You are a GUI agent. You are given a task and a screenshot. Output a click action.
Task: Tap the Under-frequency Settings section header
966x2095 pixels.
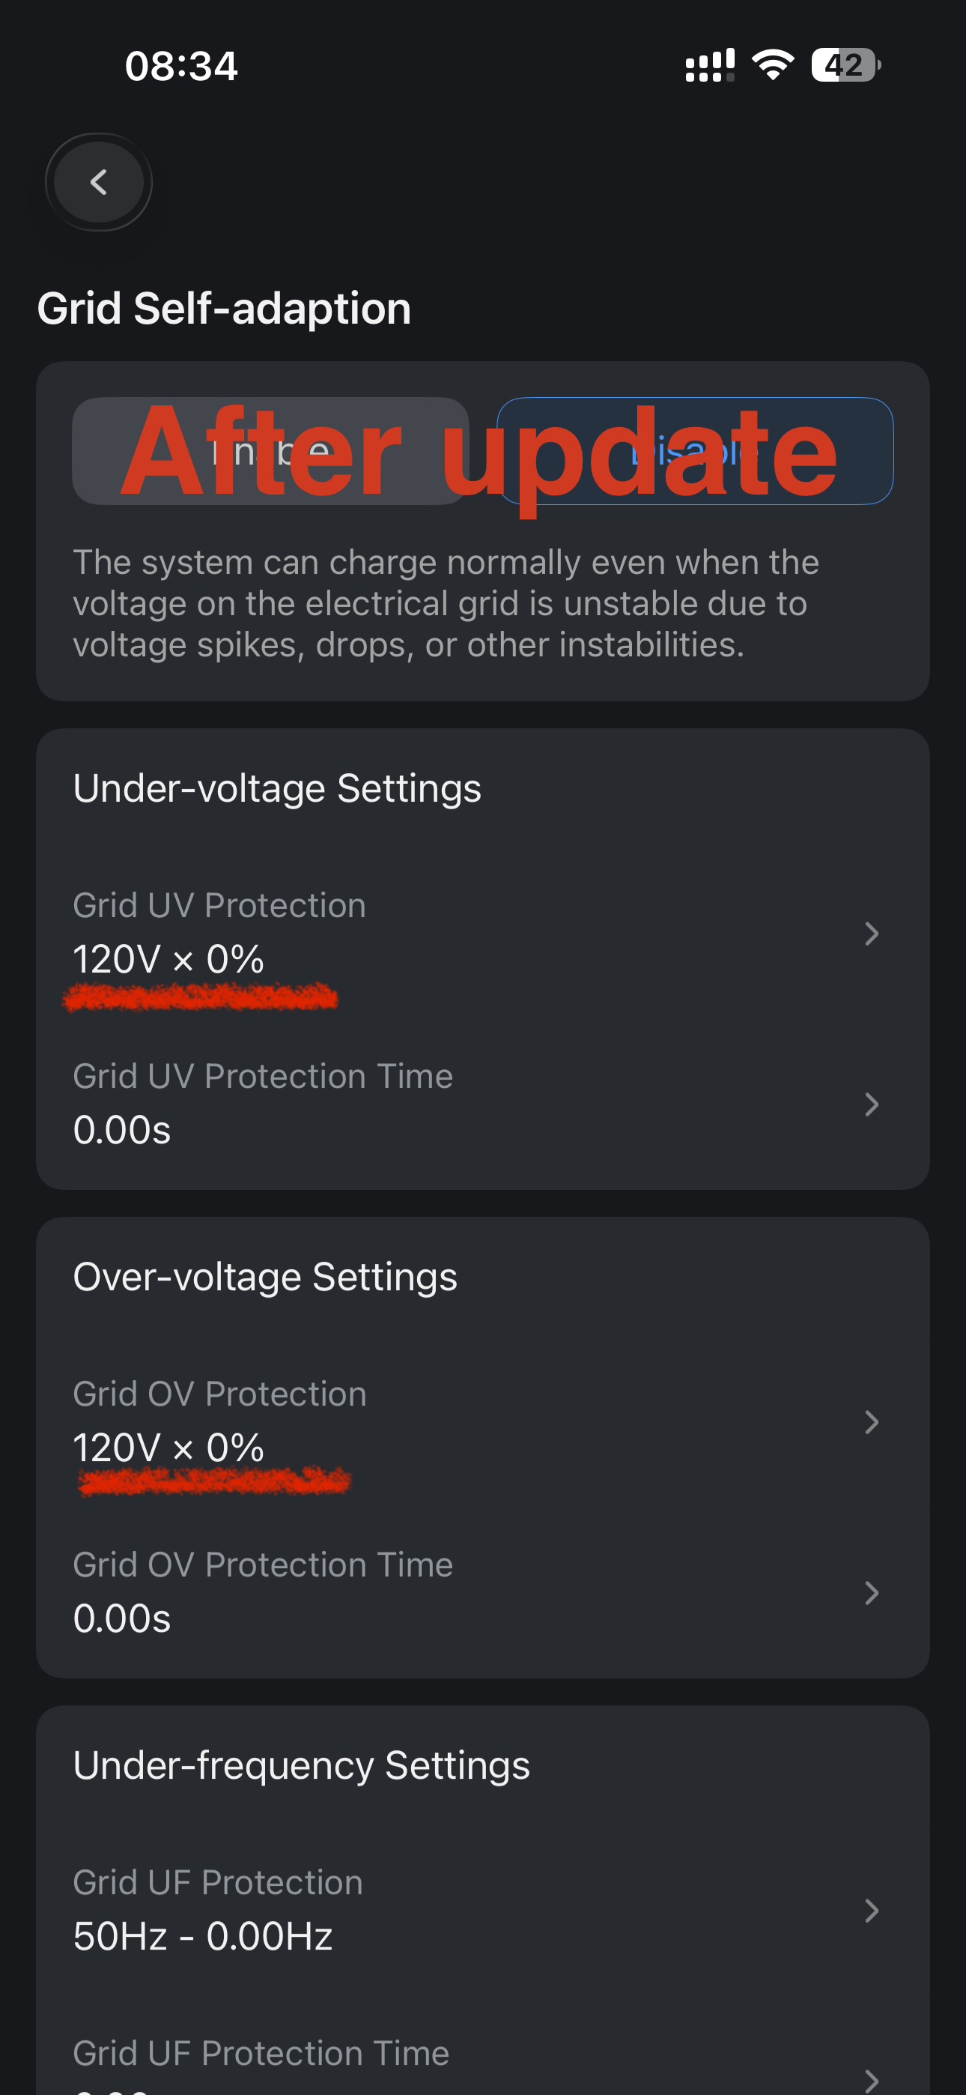coord(301,1765)
